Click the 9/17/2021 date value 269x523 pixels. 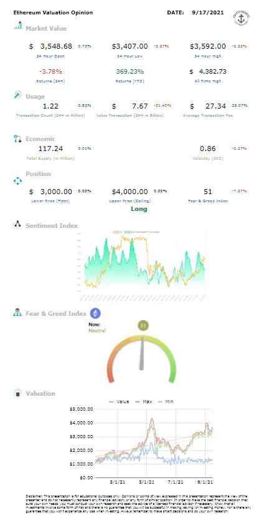pyautogui.click(x=208, y=12)
